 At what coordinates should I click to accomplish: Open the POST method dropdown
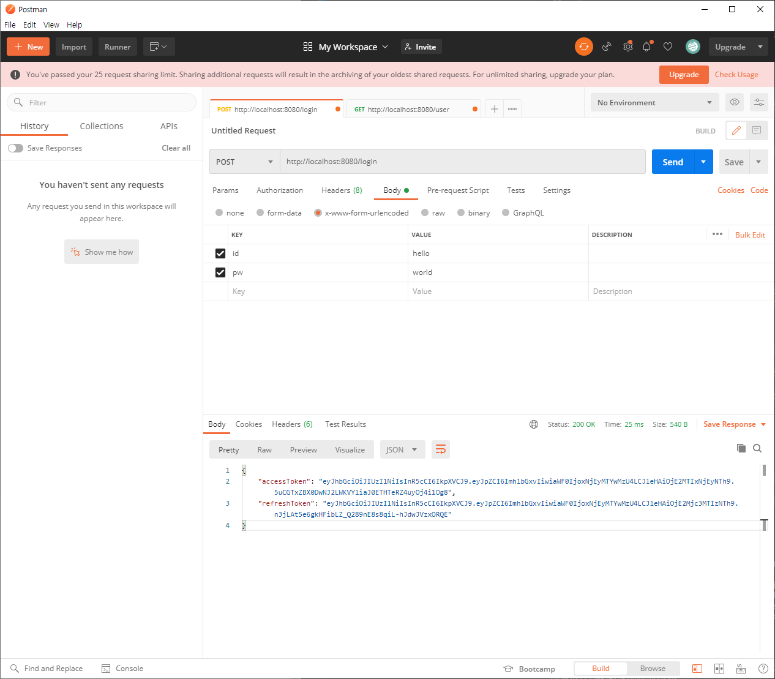point(245,162)
